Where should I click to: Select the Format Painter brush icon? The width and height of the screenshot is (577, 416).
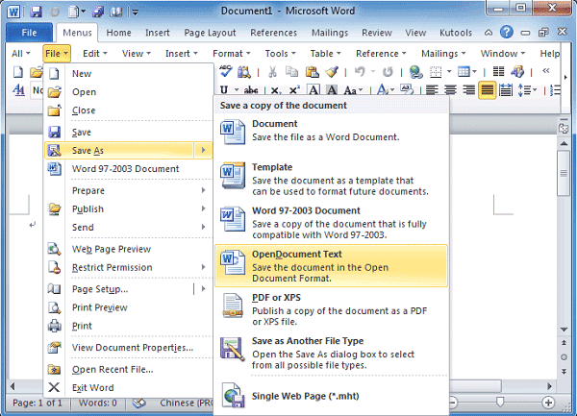pyautogui.click(x=332, y=72)
